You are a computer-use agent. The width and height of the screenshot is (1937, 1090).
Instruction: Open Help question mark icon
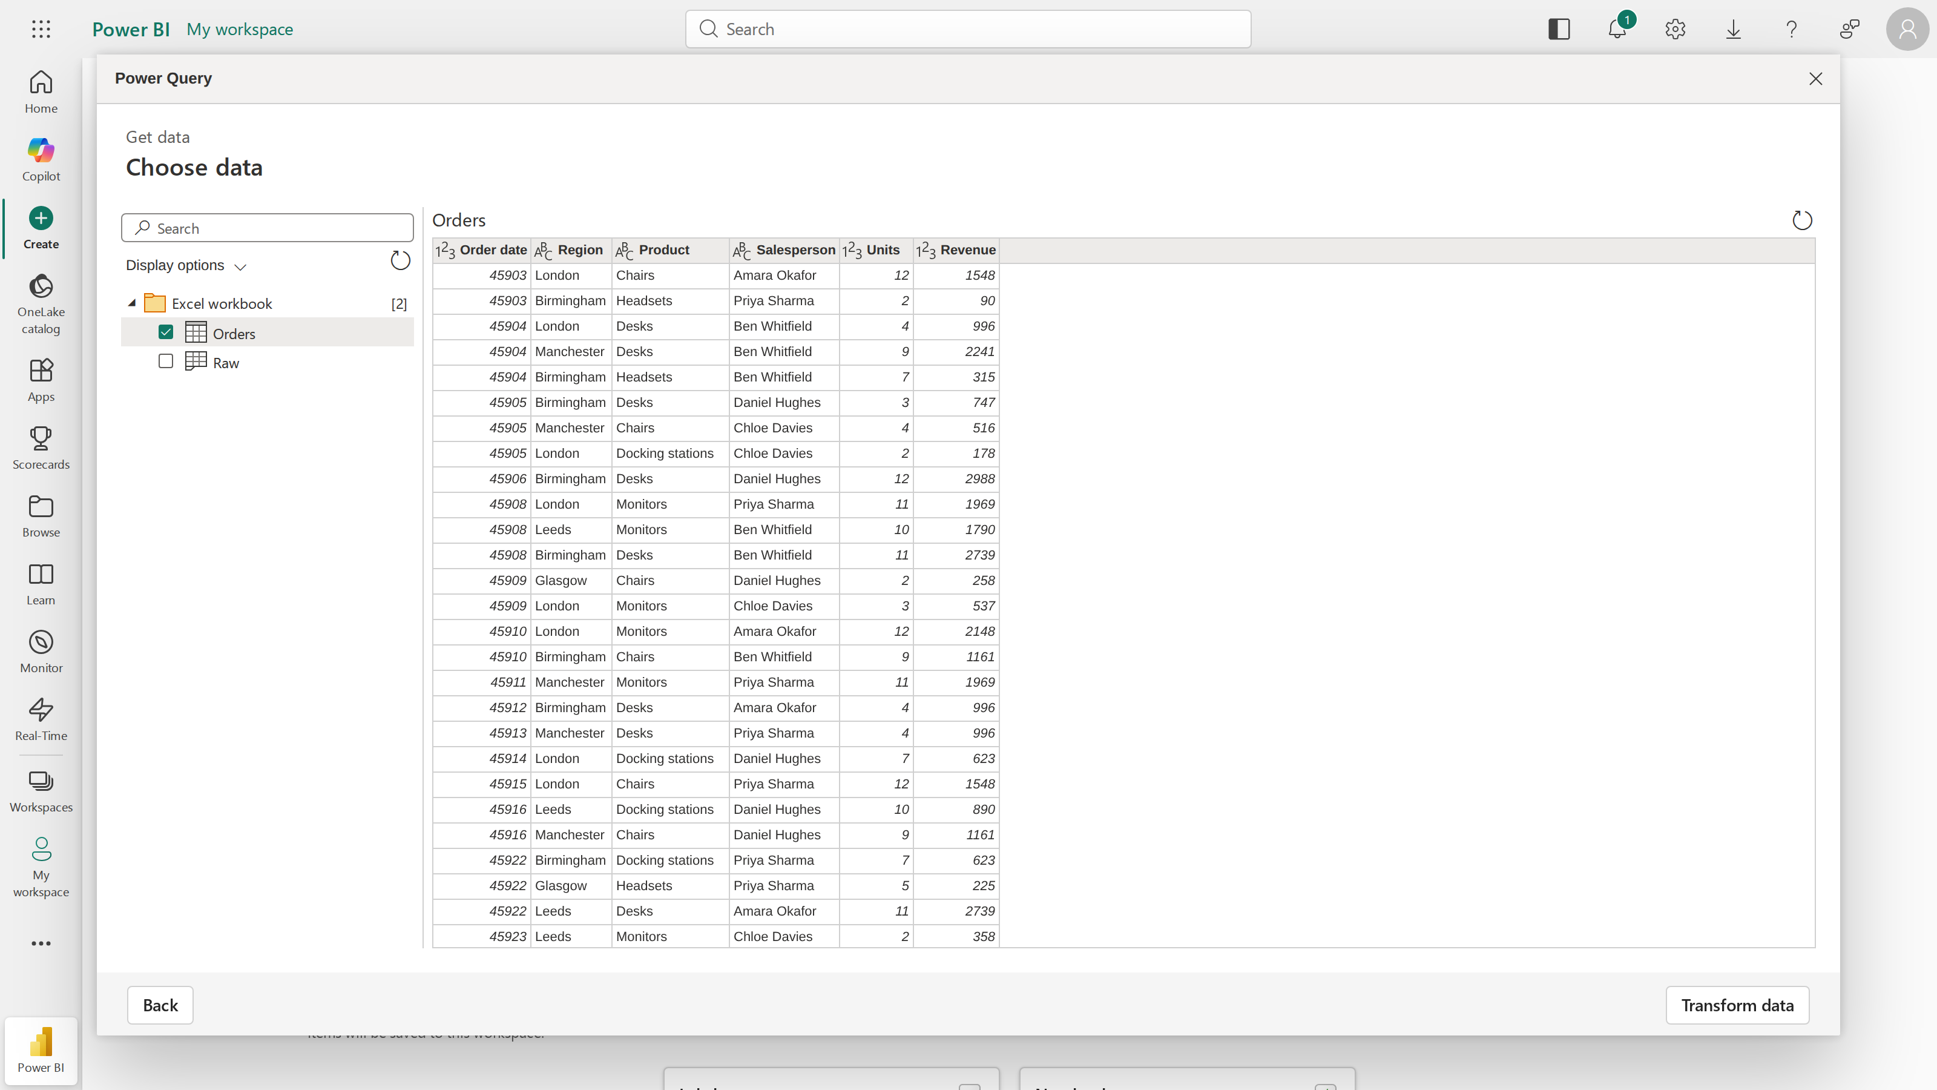(1791, 29)
